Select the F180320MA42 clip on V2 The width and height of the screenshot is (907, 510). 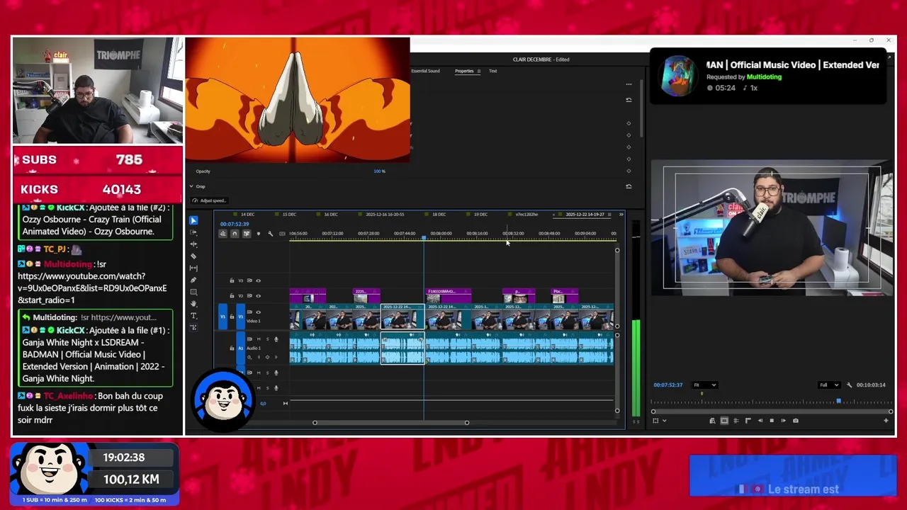coord(448,295)
